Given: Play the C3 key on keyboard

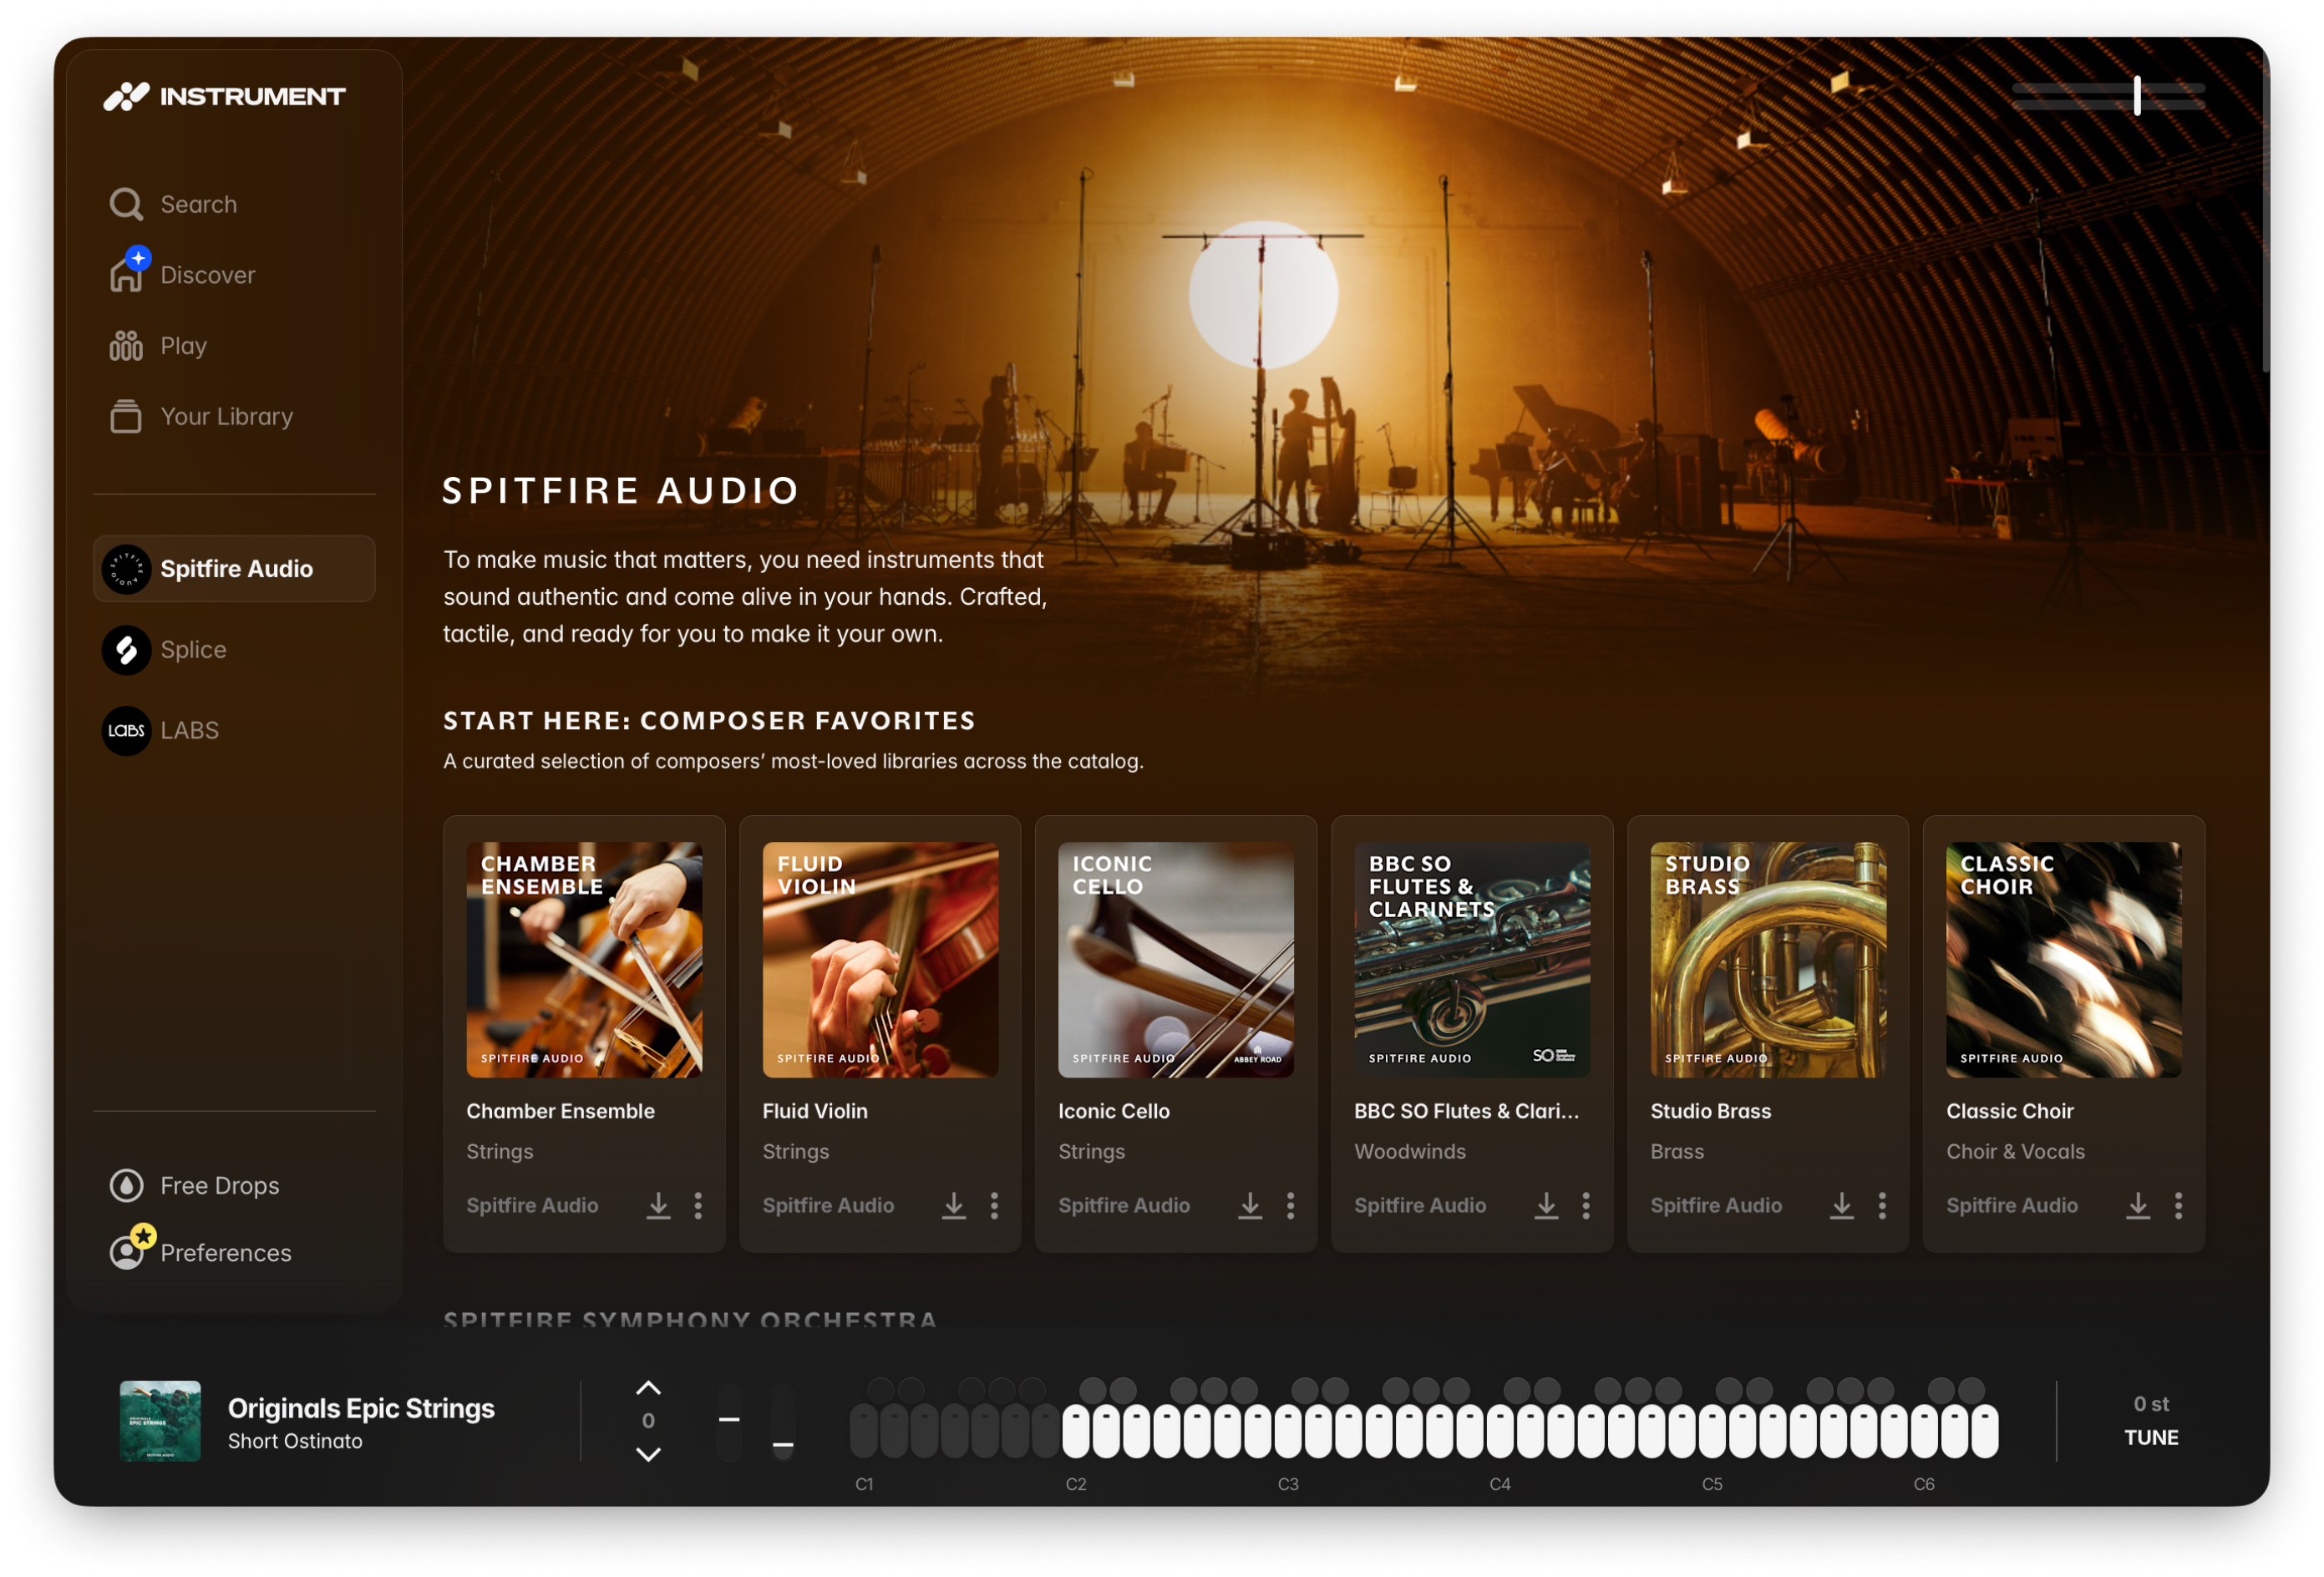Looking at the screenshot, I should [1288, 1430].
